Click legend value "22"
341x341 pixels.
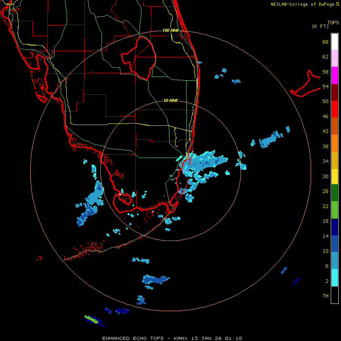click(325, 206)
